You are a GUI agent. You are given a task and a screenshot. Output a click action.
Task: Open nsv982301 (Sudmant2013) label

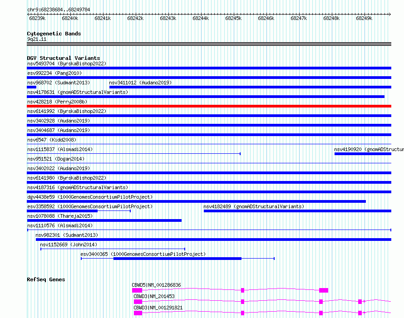67,235
